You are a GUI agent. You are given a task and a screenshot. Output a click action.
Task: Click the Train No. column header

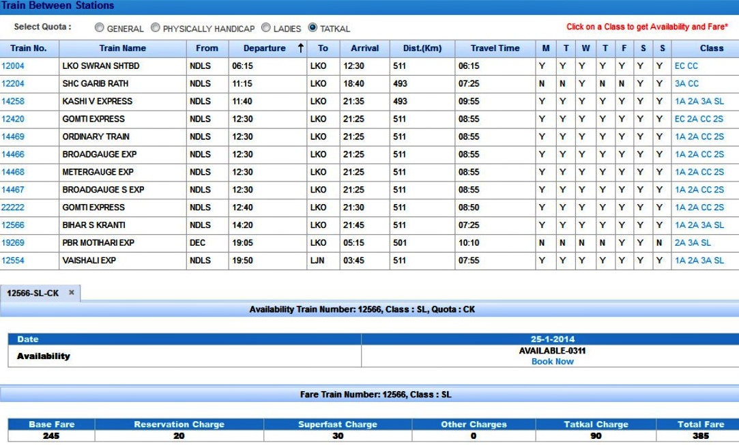click(29, 48)
